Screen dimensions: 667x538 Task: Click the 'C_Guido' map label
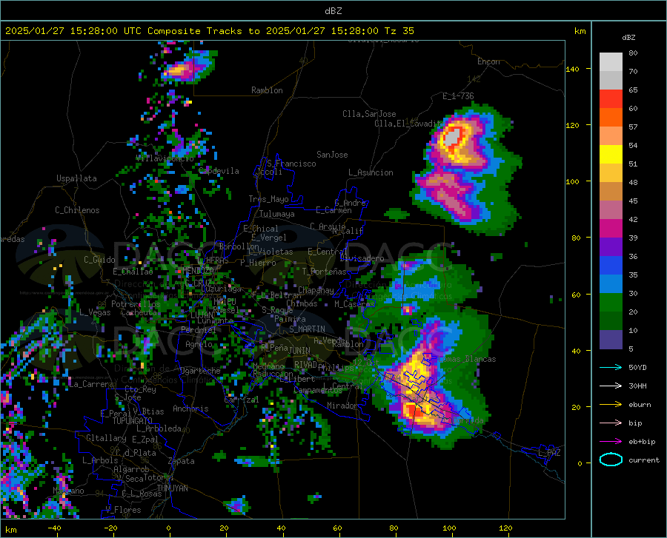coord(99,260)
